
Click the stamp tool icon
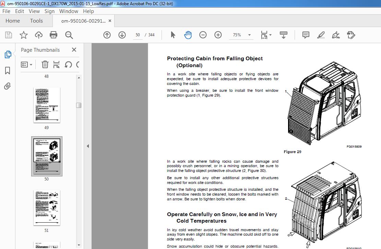[351, 35]
